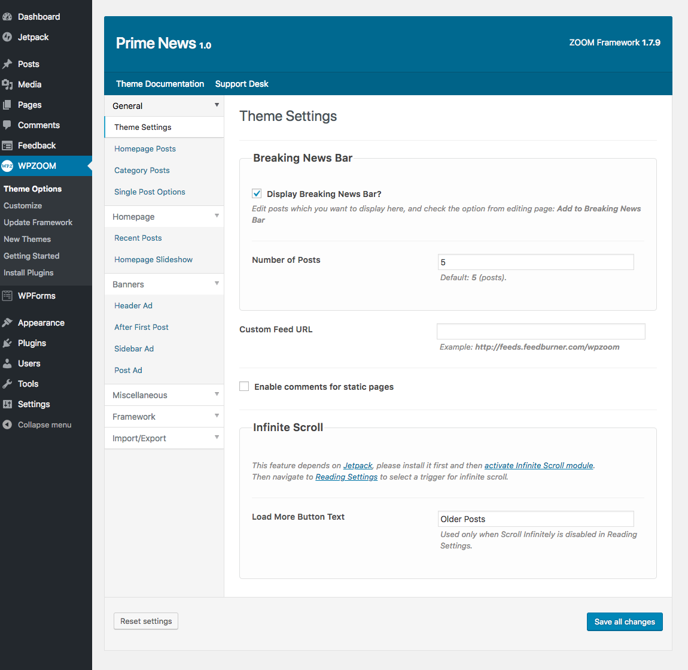The height and width of the screenshot is (670, 688).
Task: Click the Tools wrench icon
Action: click(7, 384)
